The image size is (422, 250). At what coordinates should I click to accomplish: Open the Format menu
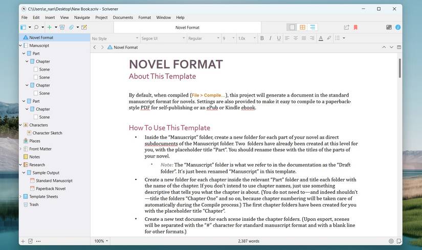[x=144, y=17]
